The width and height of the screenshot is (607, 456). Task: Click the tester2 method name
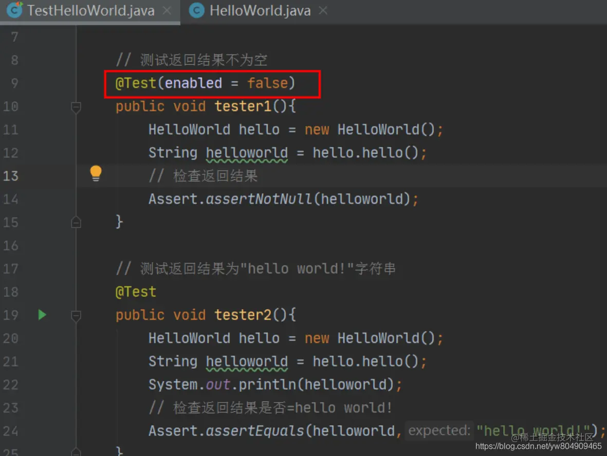tap(243, 315)
